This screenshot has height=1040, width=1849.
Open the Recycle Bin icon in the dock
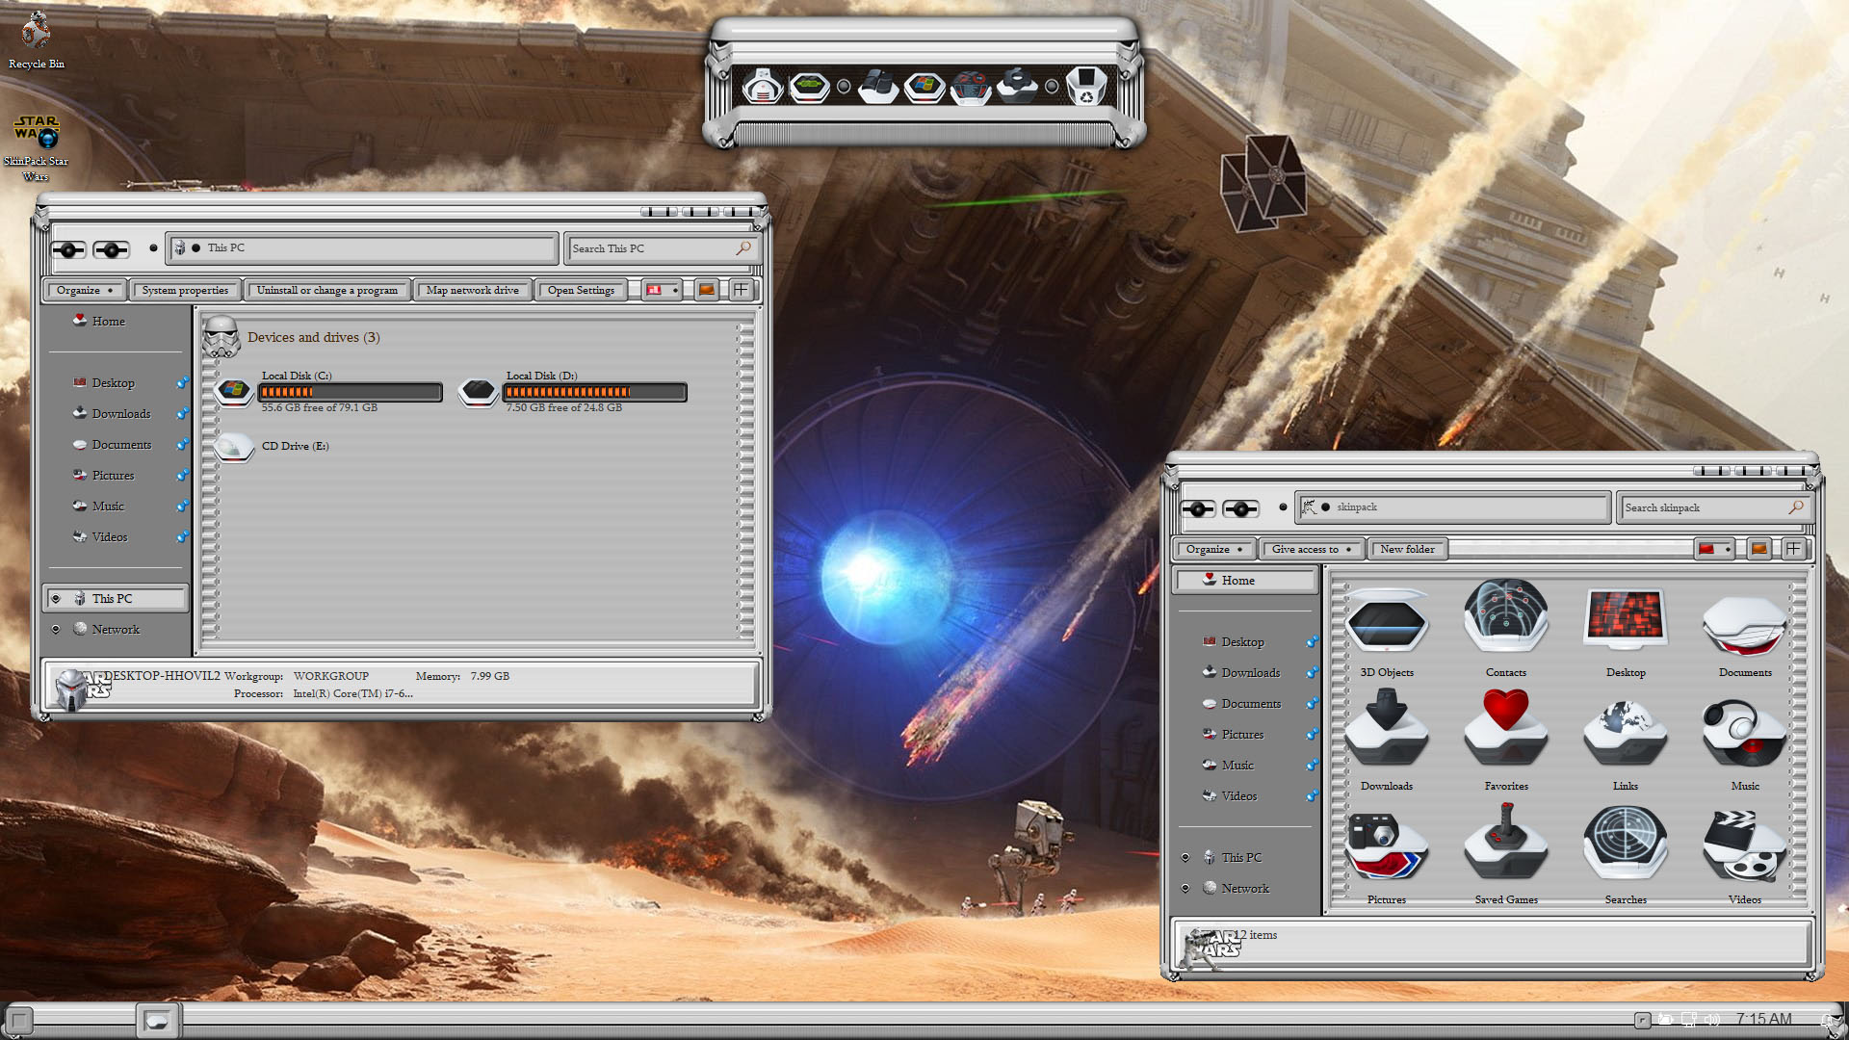click(x=1085, y=86)
